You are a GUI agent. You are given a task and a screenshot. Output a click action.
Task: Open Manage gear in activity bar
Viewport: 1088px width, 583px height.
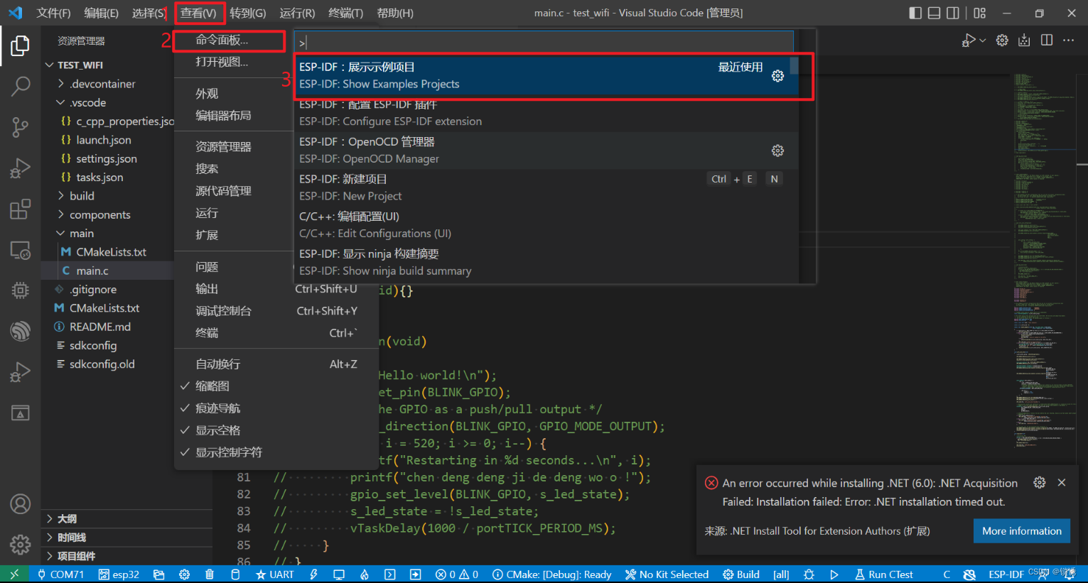coord(20,545)
